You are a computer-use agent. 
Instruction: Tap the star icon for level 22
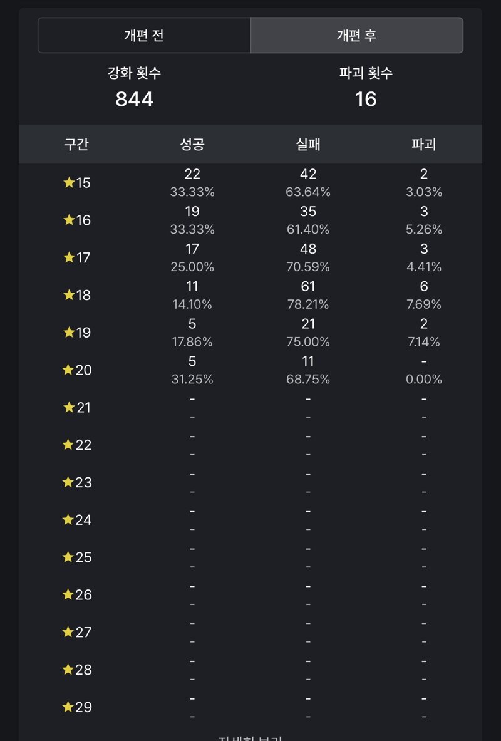point(68,445)
